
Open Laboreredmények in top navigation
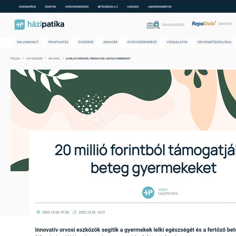point(160,7)
